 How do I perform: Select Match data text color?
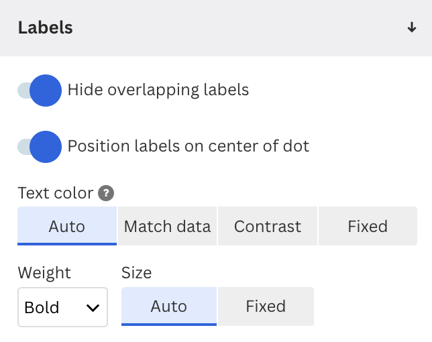pos(167,226)
